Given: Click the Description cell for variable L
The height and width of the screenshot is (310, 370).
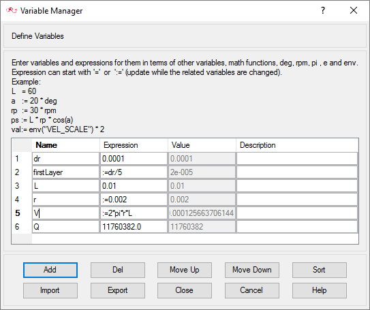Looking at the screenshot, I should [297, 186].
